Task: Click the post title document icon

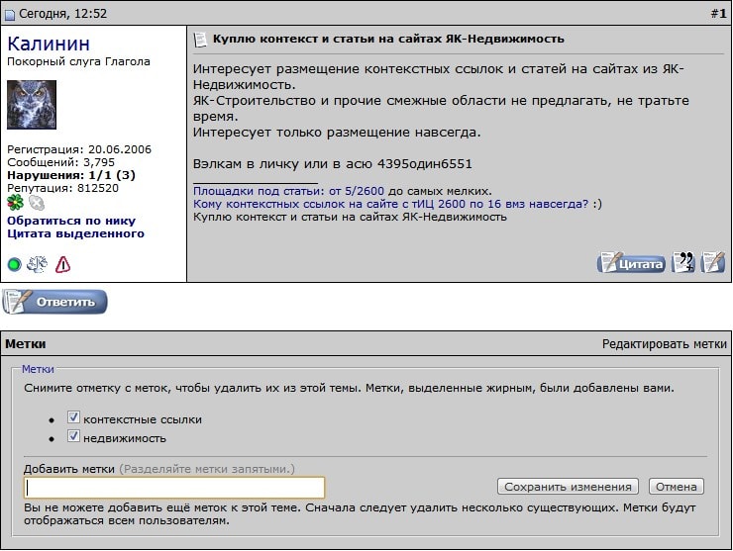Action: tap(200, 40)
